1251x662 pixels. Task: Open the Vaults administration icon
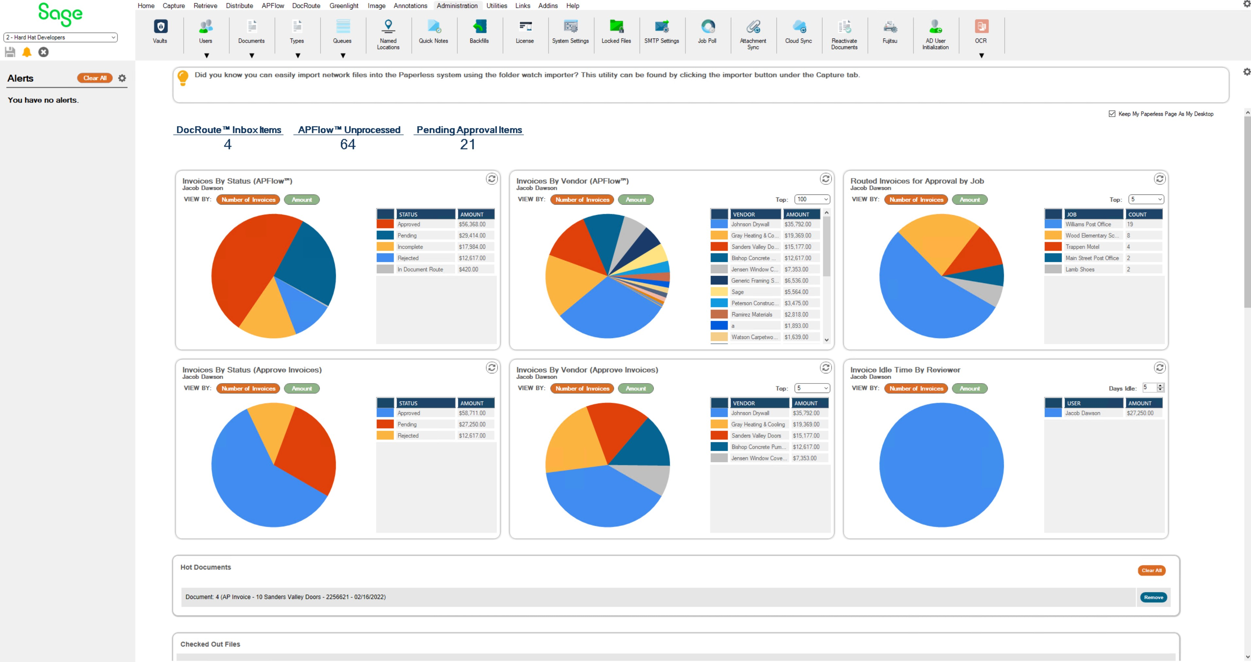(160, 32)
